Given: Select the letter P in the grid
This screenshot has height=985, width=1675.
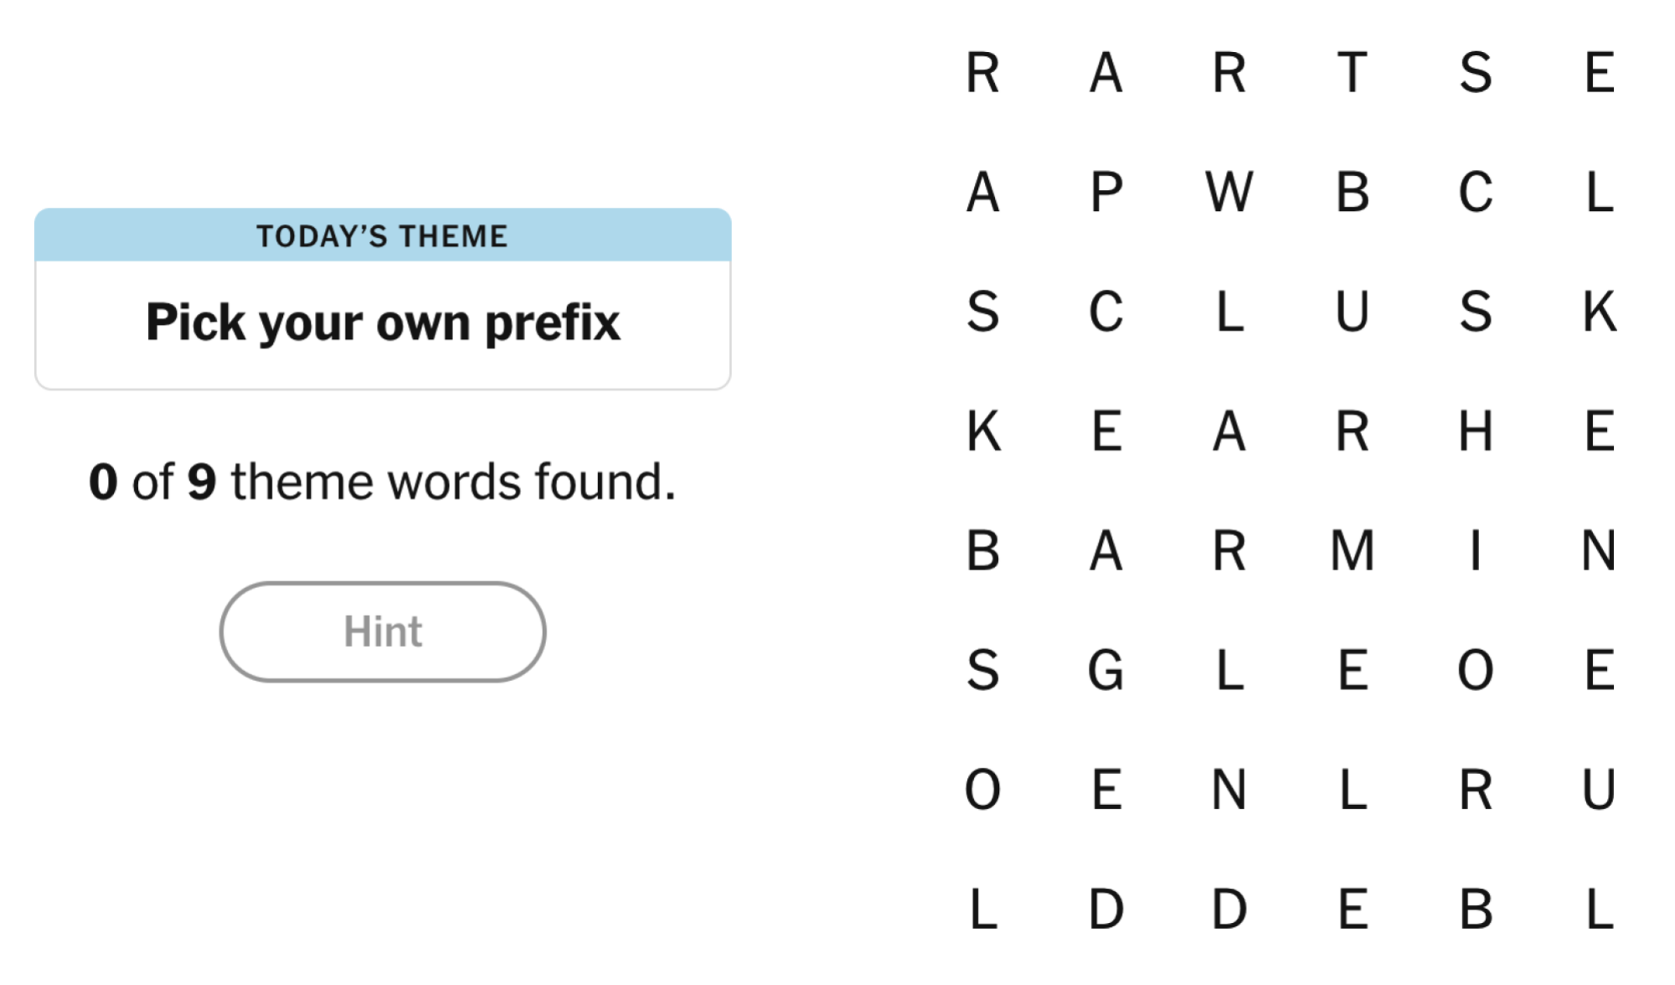Looking at the screenshot, I should 1105,193.
